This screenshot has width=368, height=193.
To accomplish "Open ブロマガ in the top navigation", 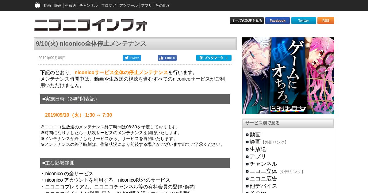I will pos(109,6).
